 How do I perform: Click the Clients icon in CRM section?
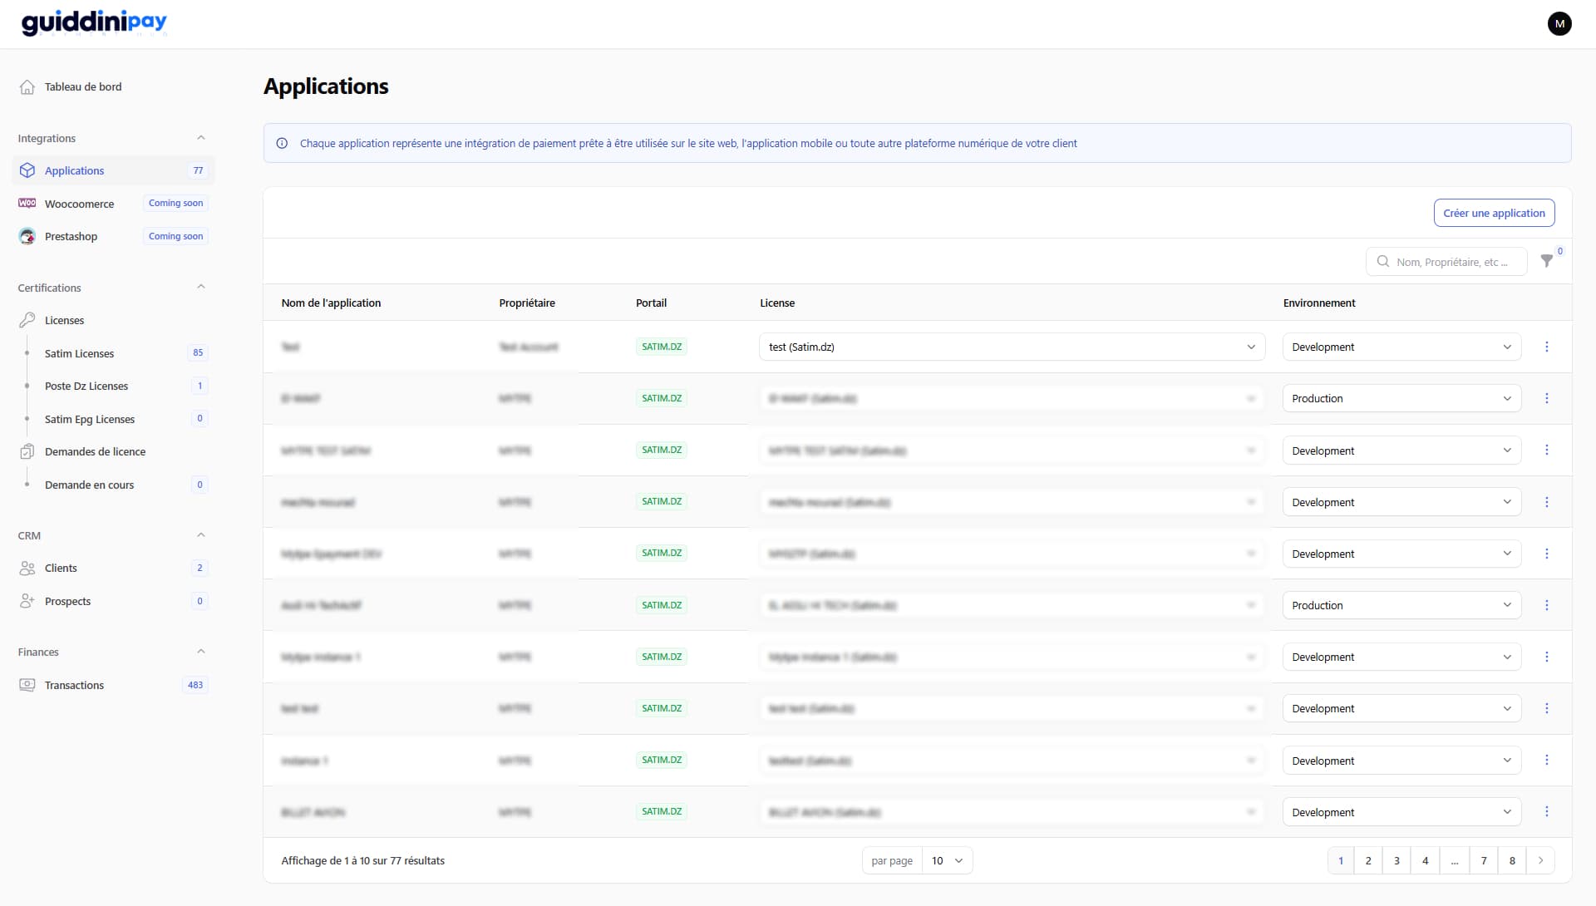click(x=27, y=568)
